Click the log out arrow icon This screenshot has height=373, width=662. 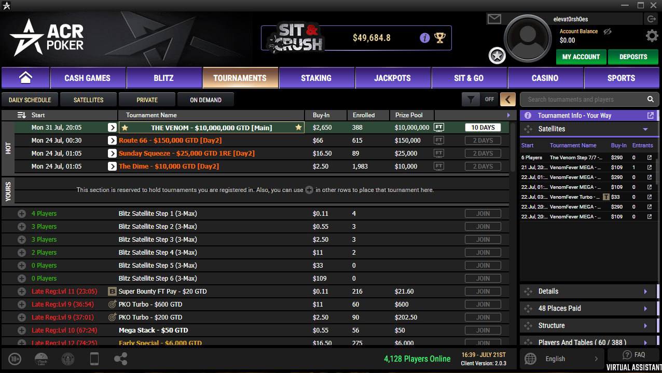[651, 19]
